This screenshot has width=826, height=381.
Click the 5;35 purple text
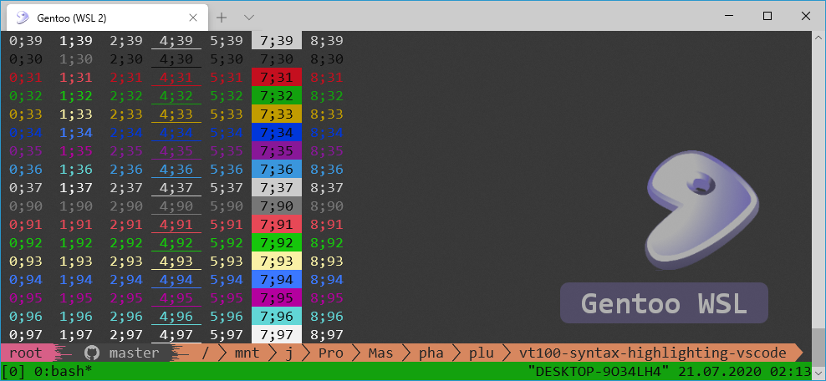coord(227,151)
